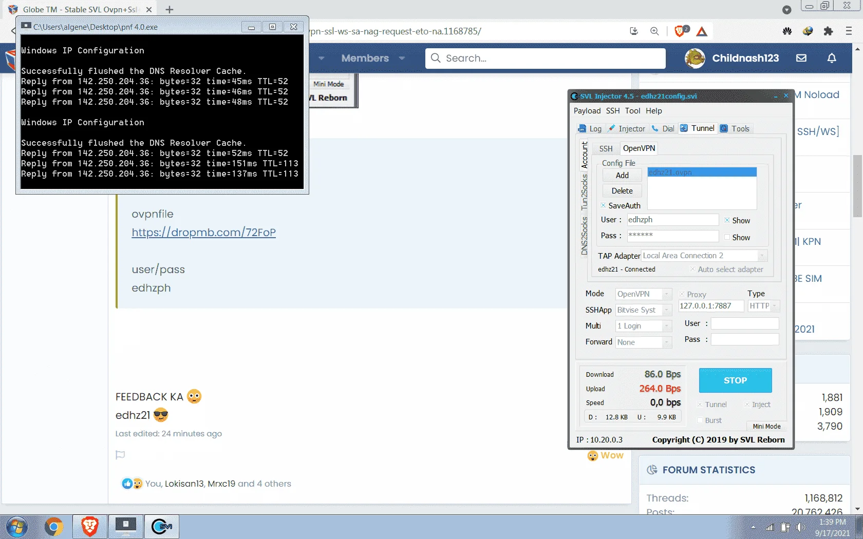Expand the SSHApp Bitvise dropdown
The width and height of the screenshot is (863, 539).
click(667, 310)
